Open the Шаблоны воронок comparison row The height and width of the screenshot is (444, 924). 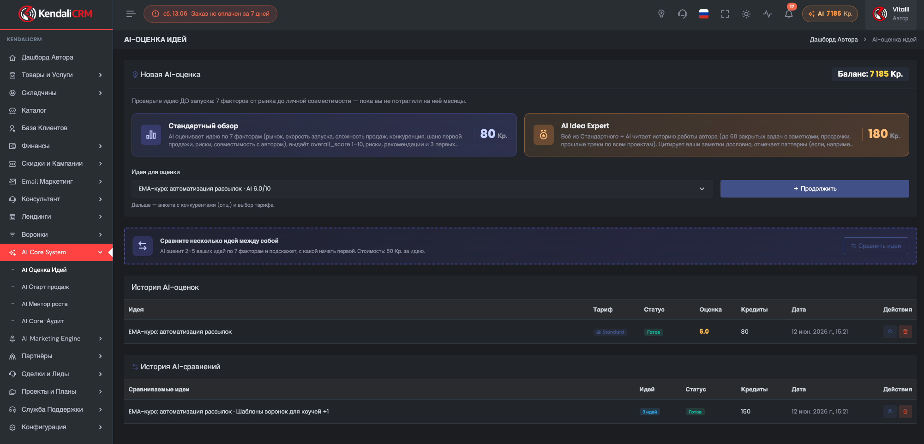520,412
